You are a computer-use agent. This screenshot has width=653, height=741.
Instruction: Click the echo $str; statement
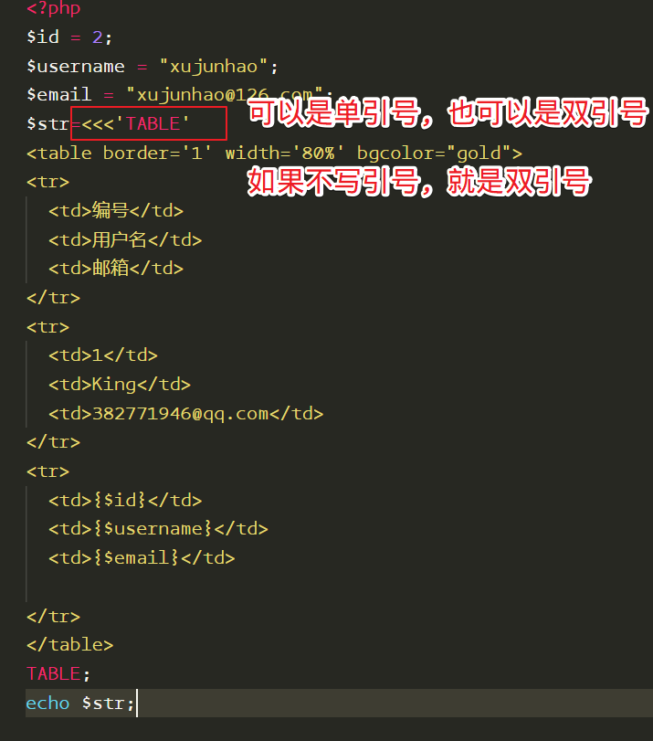(x=80, y=704)
